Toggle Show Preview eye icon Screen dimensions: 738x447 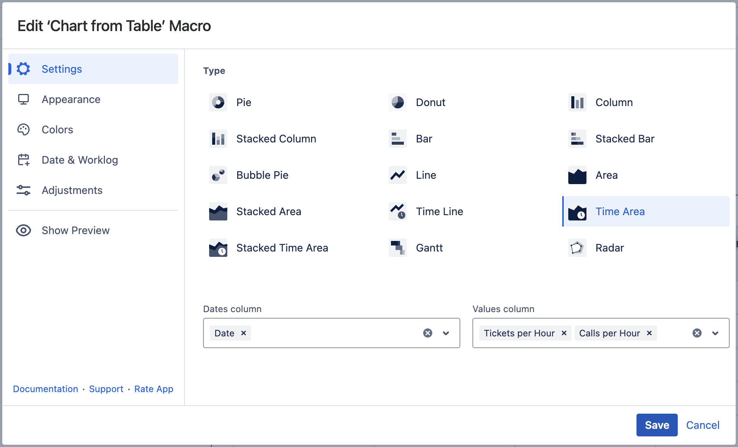[x=23, y=230]
